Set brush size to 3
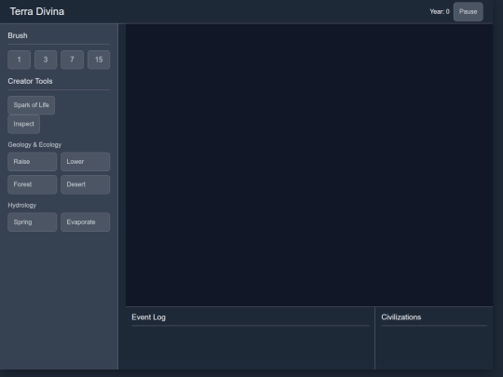This screenshot has height=377, width=503. click(46, 60)
